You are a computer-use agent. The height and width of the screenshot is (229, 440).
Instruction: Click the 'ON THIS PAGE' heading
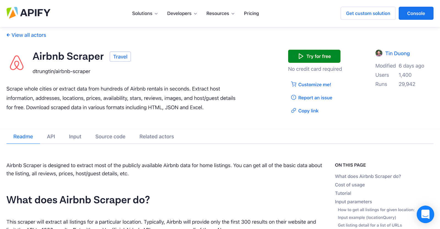(350, 165)
